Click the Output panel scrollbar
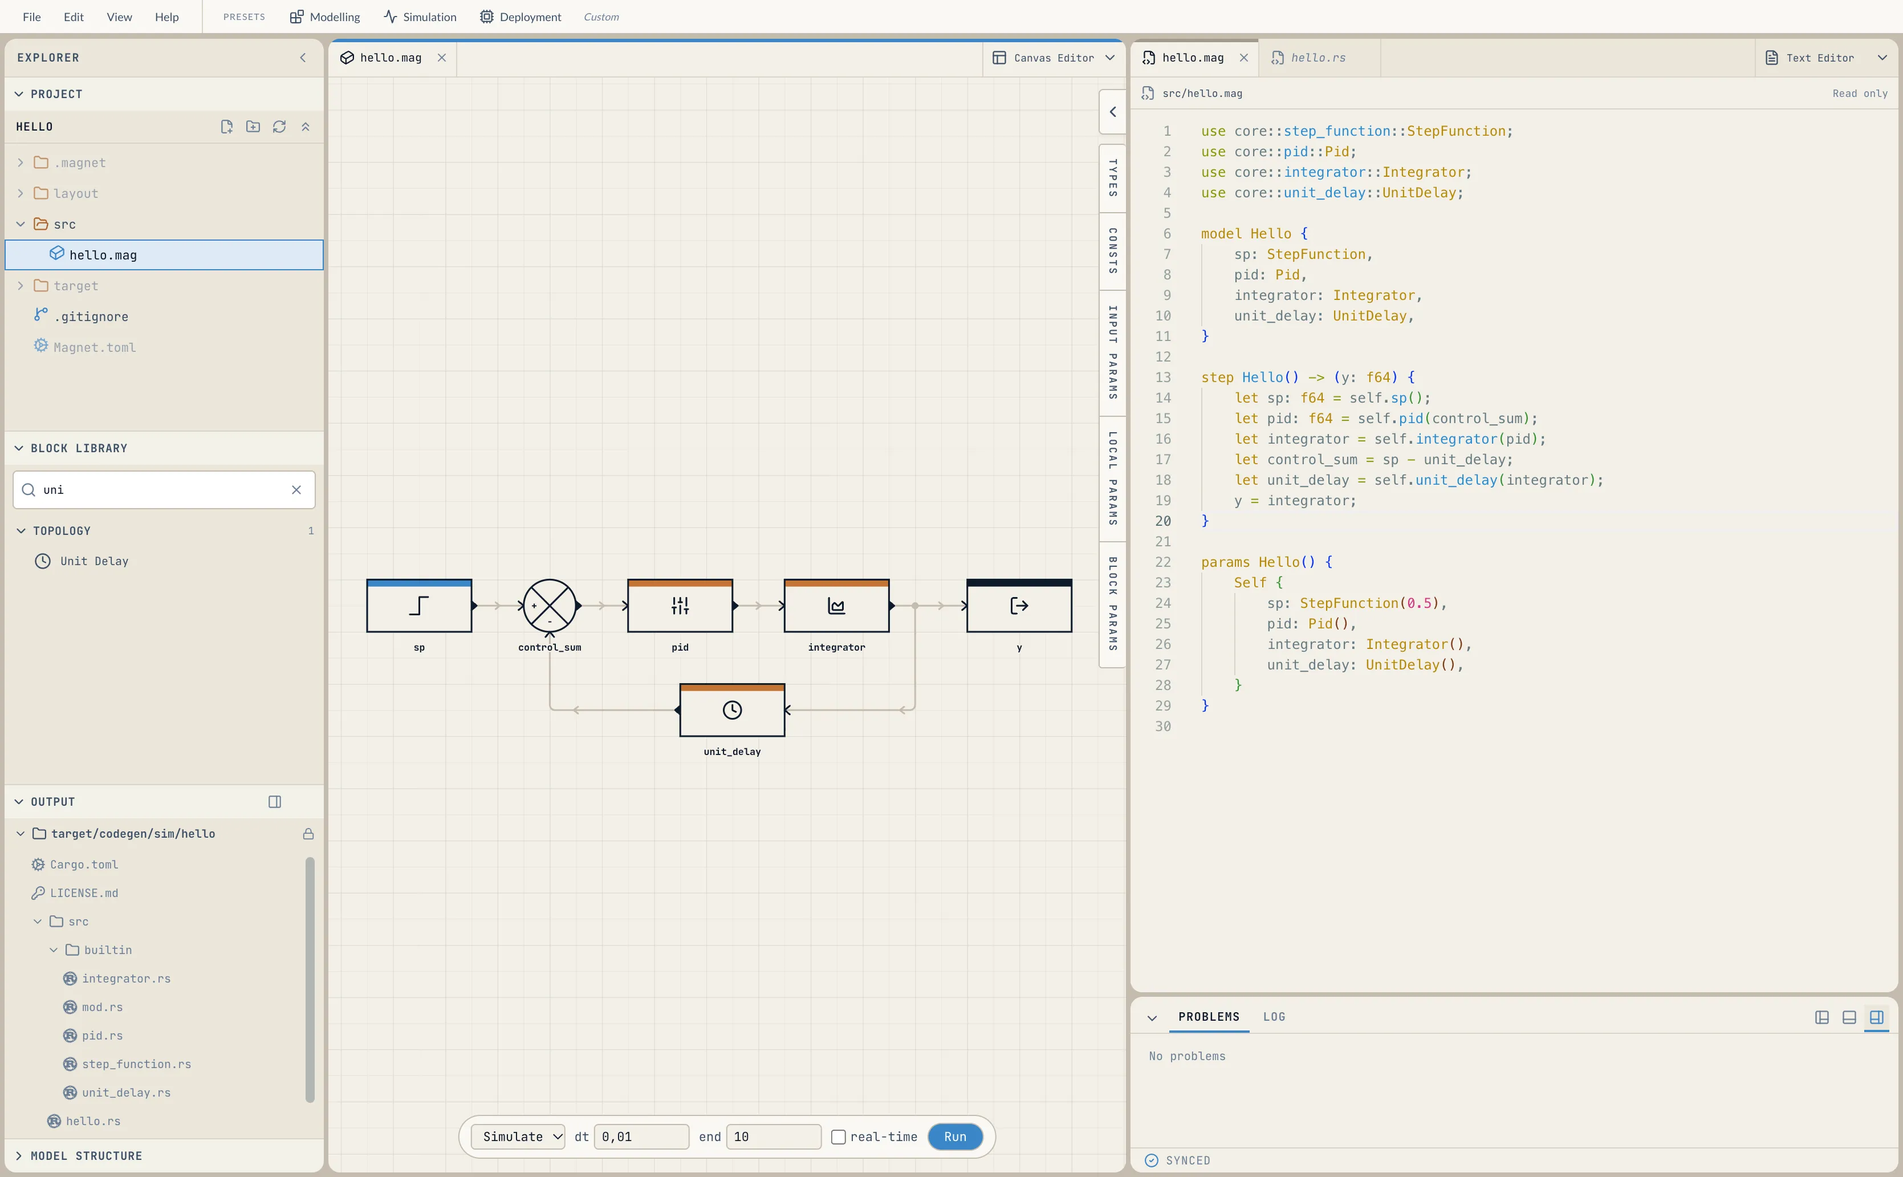The height and width of the screenshot is (1177, 1903). coord(310,979)
